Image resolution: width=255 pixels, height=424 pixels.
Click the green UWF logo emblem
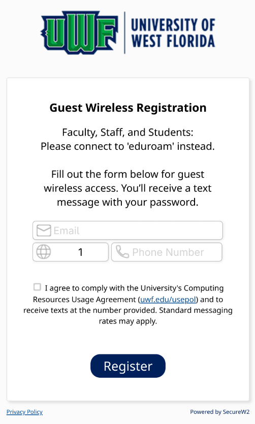tap(79, 32)
